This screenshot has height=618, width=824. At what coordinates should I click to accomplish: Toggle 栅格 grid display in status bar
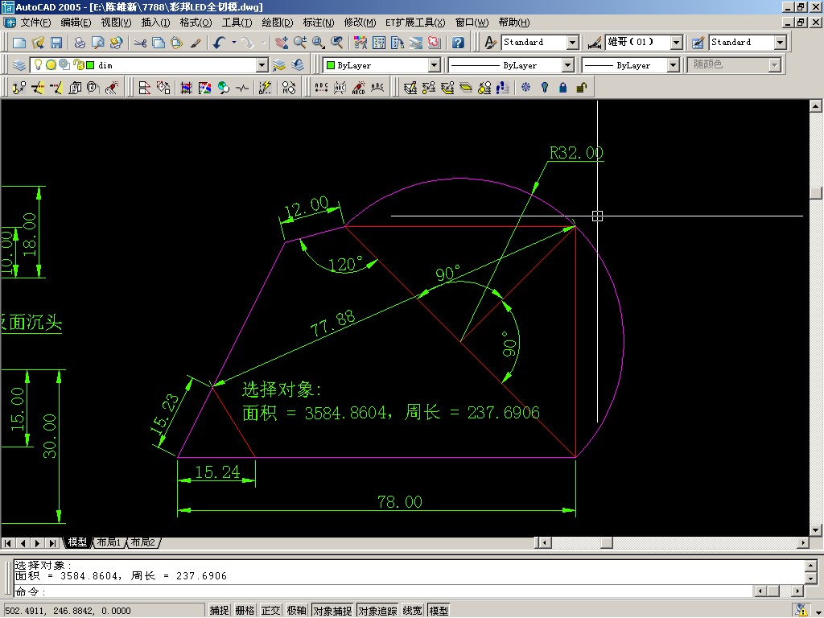pos(245,610)
